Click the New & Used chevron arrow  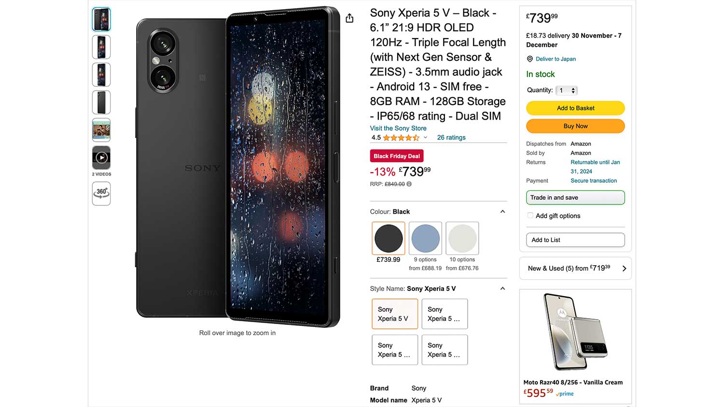point(624,269)
